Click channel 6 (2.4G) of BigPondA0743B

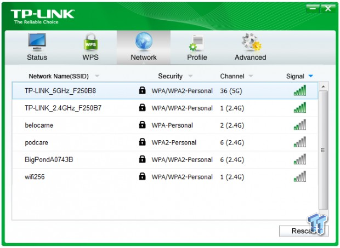tap(232, 159)
